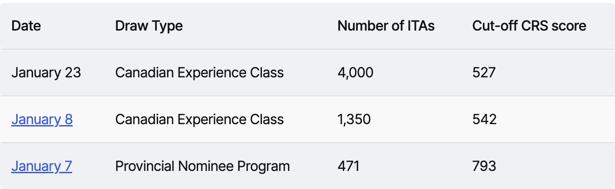Open the January 7 draw link
Screen dimensions: 615x189
[41, 166]
